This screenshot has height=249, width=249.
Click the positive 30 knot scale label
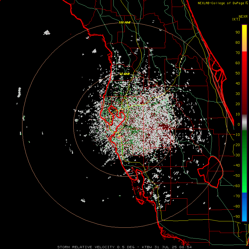(238, 94)
